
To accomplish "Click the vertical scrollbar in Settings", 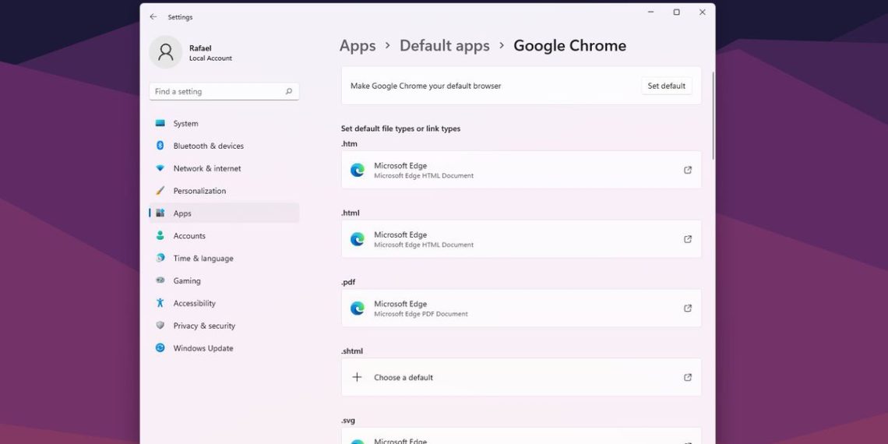I will click(x=713, y=115).
